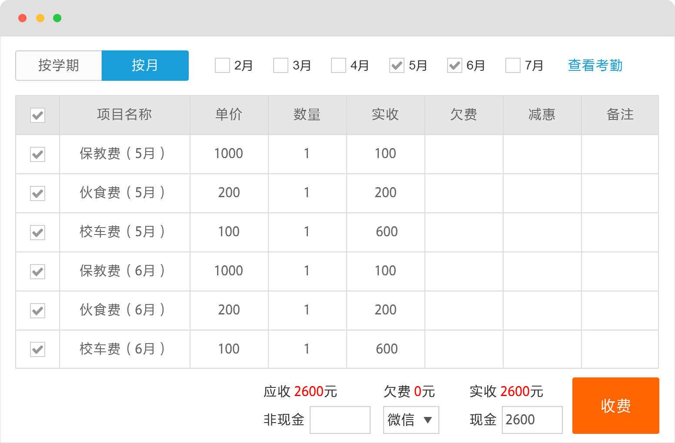Uncheck the 5月 month checkbox
The height and width of the screenshot is (443, 675).
pos(397,66)
